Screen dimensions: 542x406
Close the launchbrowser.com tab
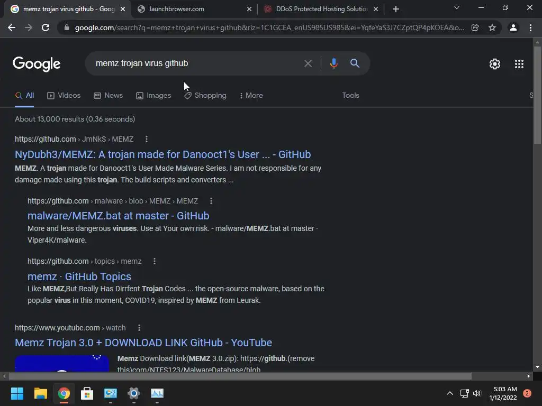(249, 9)
